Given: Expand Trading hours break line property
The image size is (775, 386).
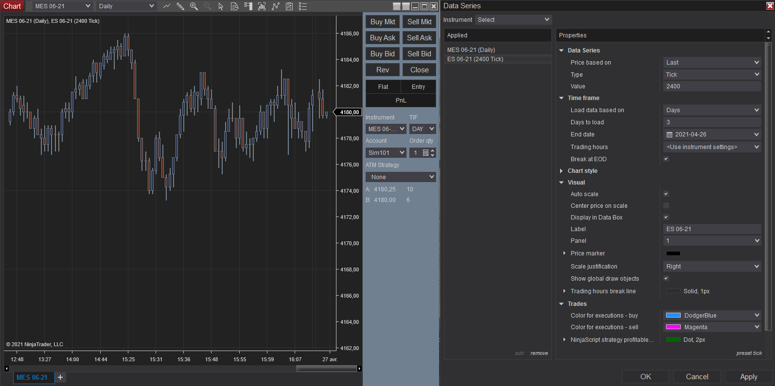Looking at the screenshot, I should pos(564,291).
